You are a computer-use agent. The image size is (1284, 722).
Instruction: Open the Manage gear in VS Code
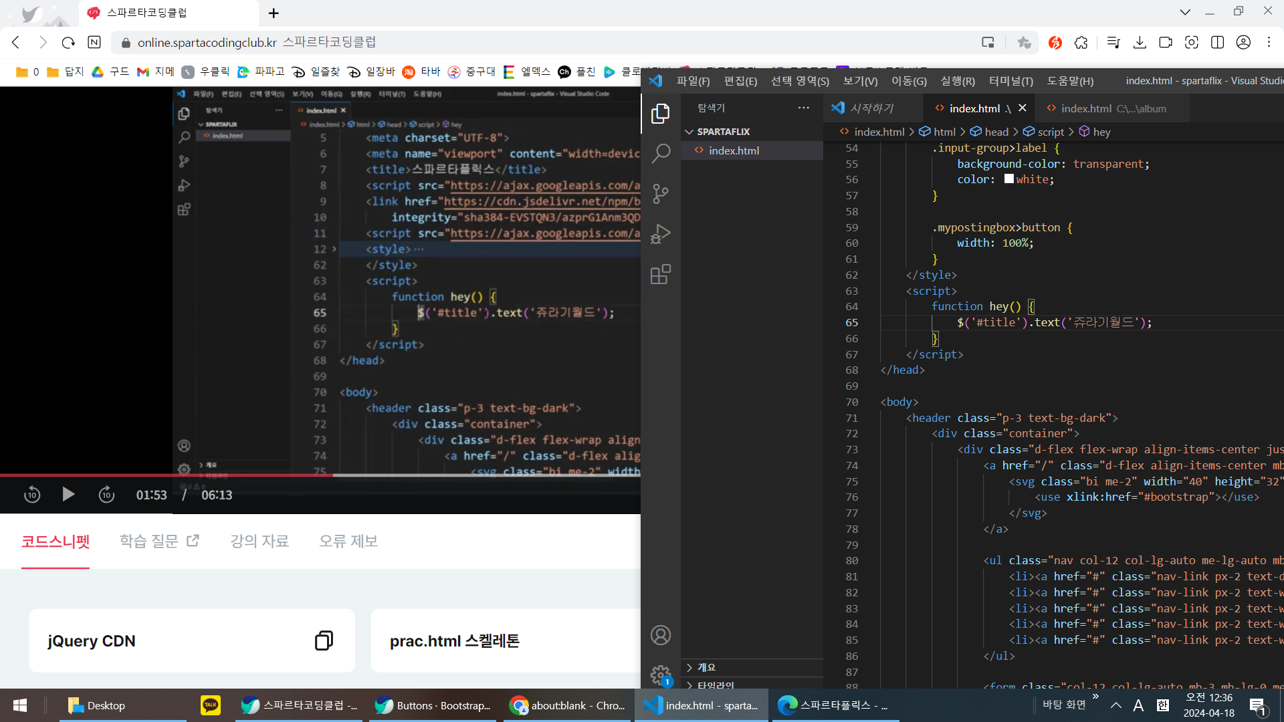[661, 675]
